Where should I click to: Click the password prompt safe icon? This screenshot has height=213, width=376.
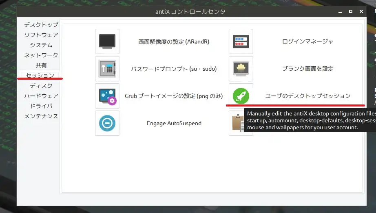[107, 69]
